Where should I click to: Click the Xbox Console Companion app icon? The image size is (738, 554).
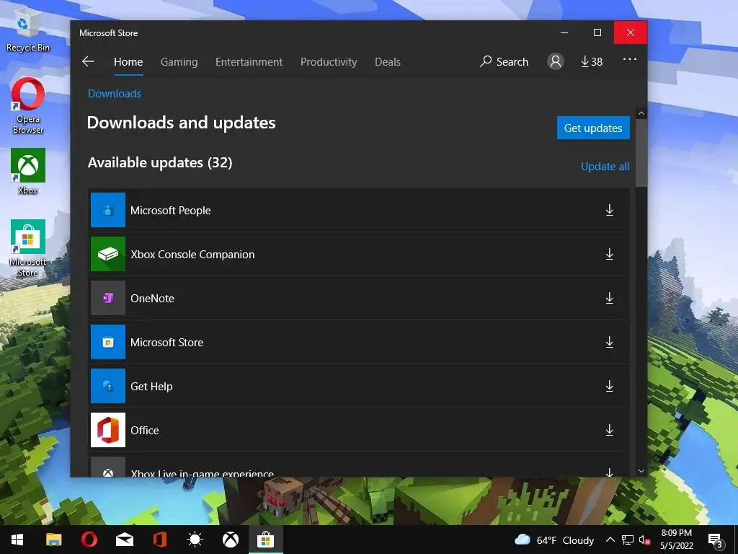coord(108,254)
